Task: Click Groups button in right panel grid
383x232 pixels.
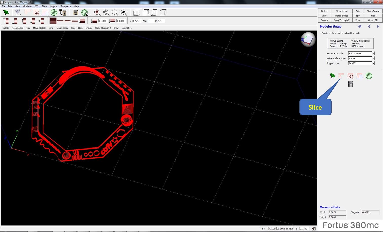Action: [x=325, y=20]
